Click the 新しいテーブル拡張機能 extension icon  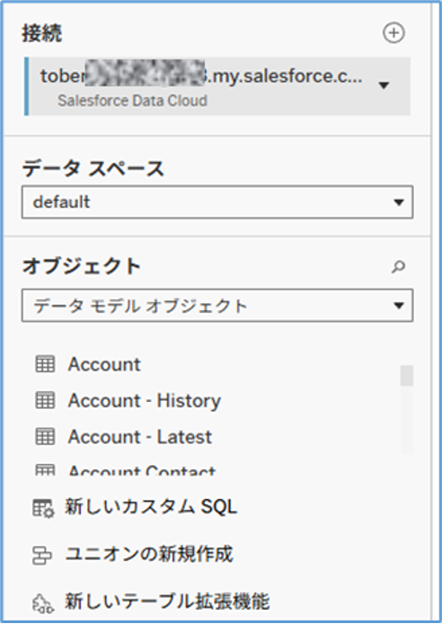(x=42, y=603)
